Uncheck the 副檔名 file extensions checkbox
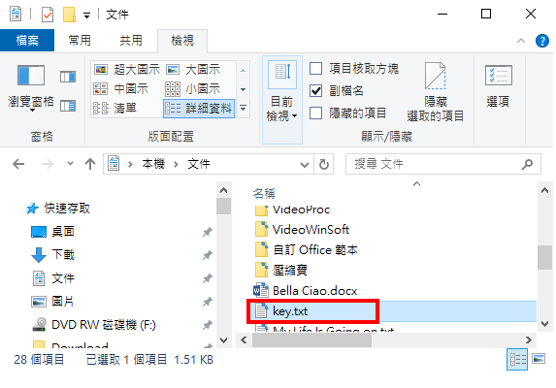Screen dimensions: 556x388 pos(315,91)
